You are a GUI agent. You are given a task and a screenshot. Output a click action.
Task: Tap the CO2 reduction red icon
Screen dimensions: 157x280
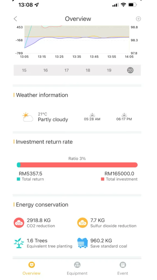19,223
